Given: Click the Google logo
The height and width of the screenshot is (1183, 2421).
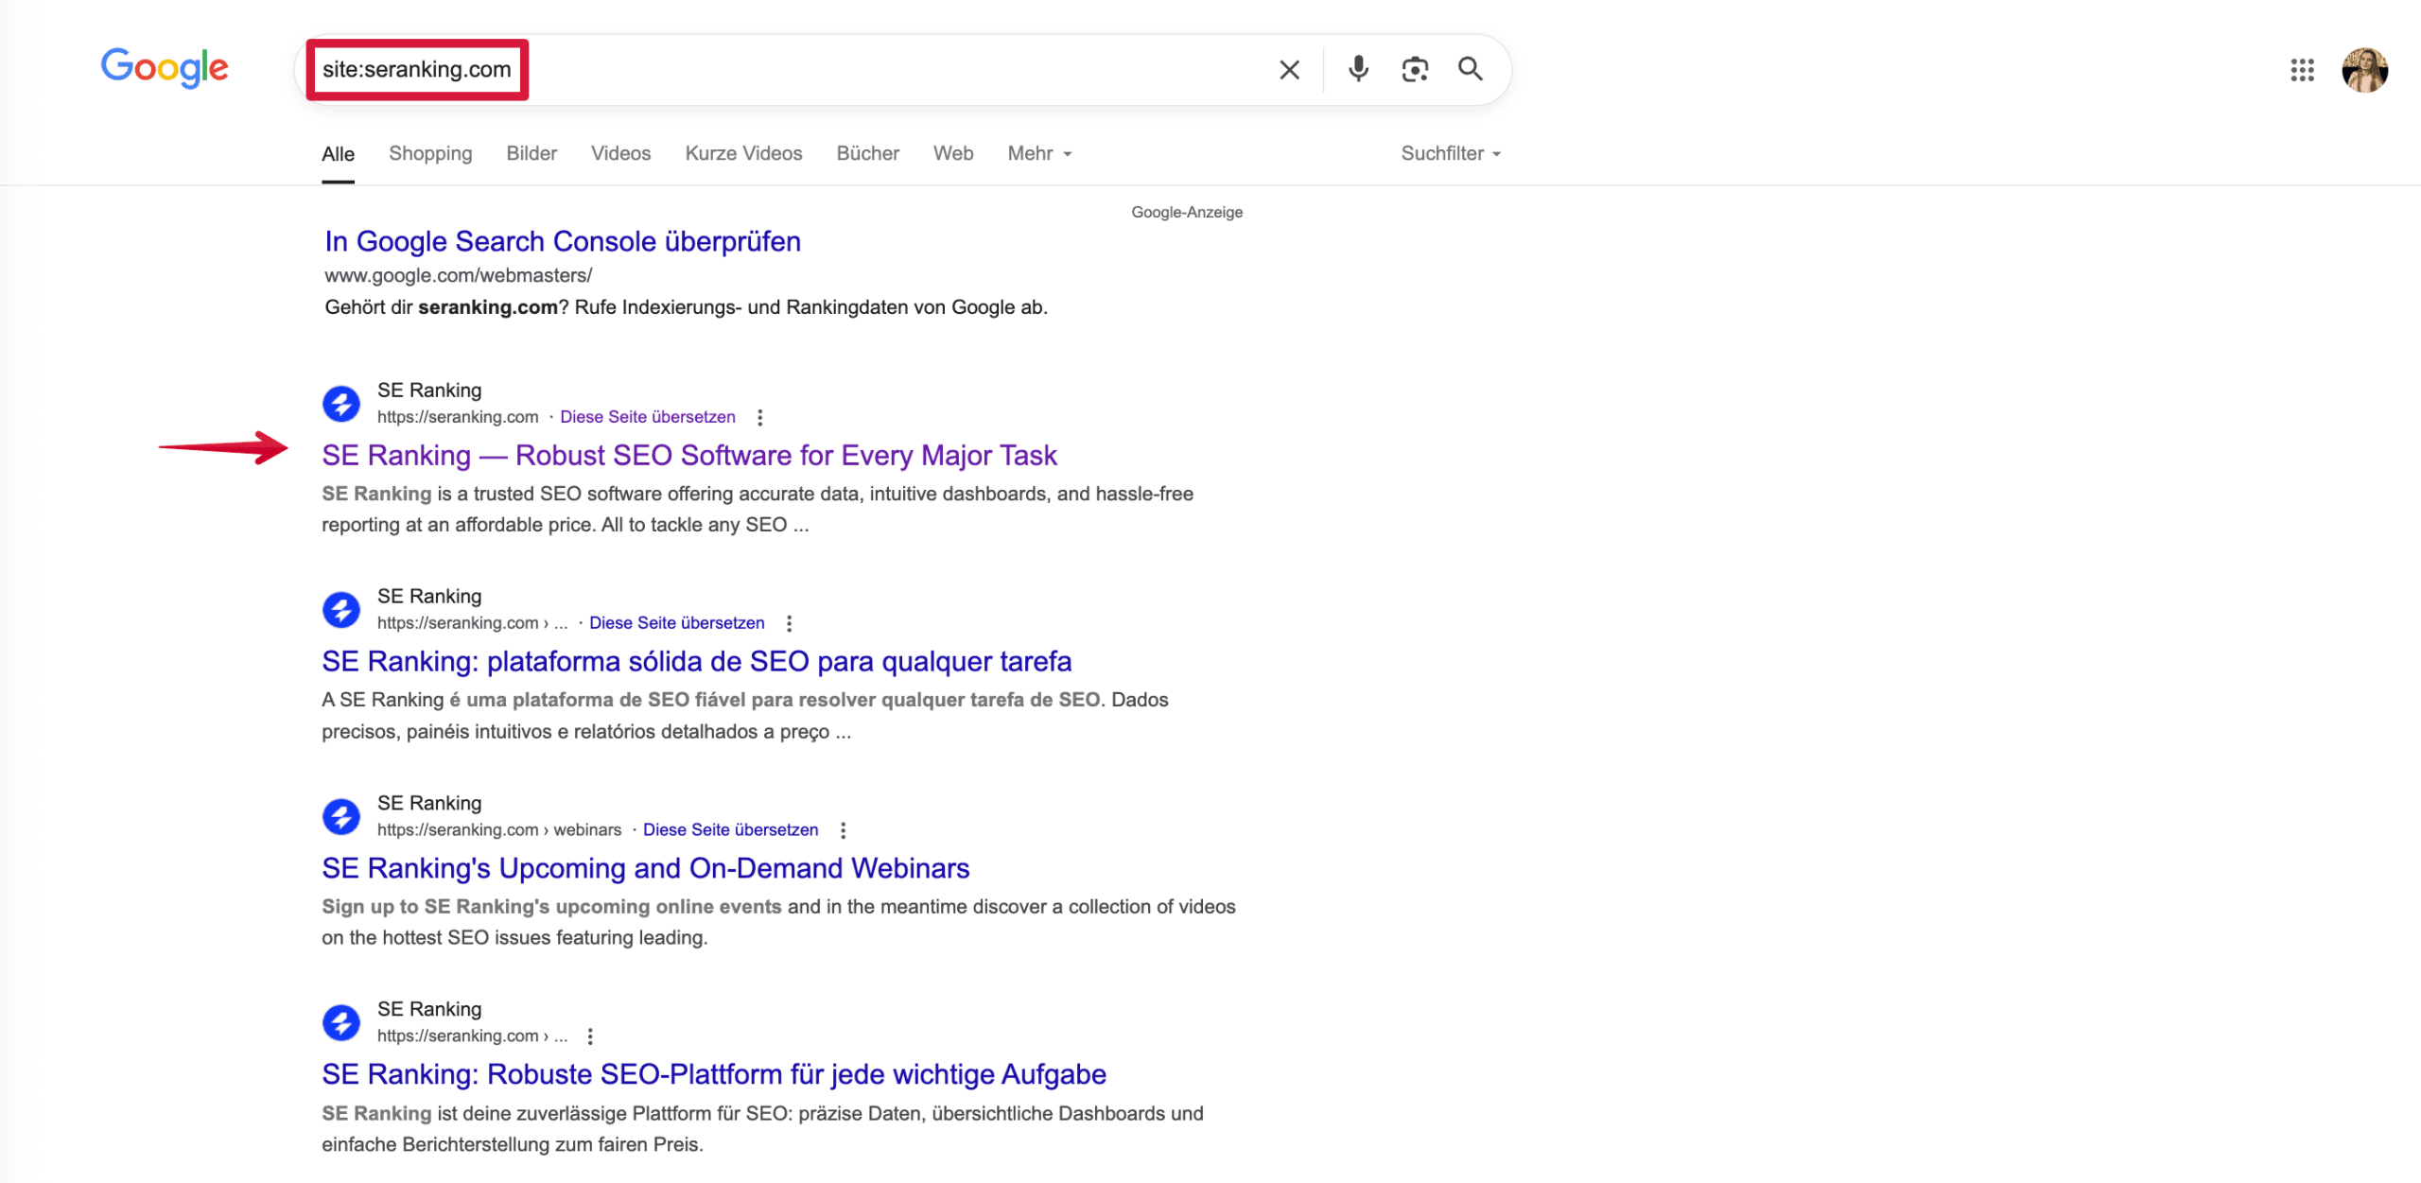Looking at the screenshot, I should tap(165, 68).
